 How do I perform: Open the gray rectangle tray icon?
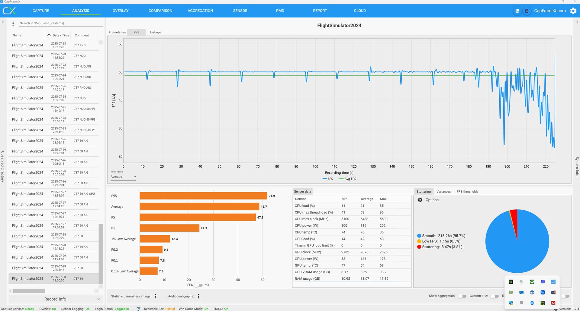pyautogui.click(x=521, y=303)
